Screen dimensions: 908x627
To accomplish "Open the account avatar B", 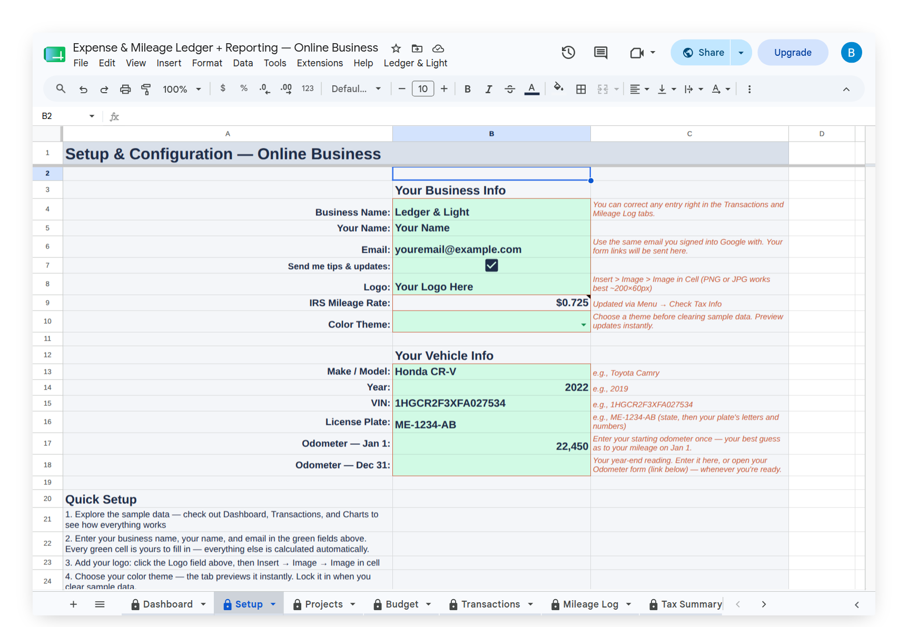I will click(x=851, y=53).
